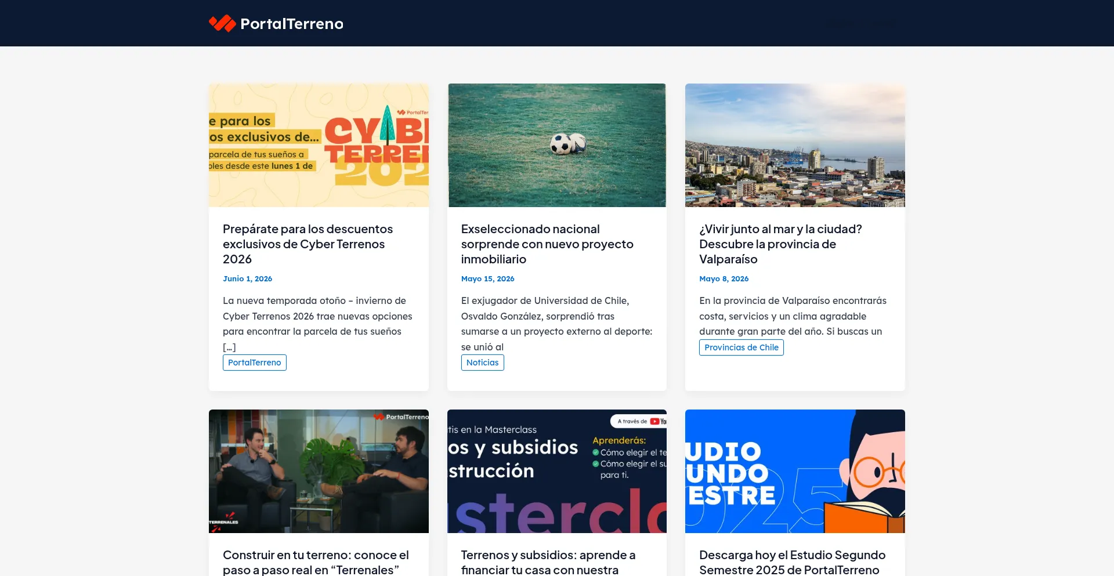Open the Terrenales interview video thumbnail
The height and width of the screenshot is (576, 1114).
pyautogui.click(x=319, y=471)
